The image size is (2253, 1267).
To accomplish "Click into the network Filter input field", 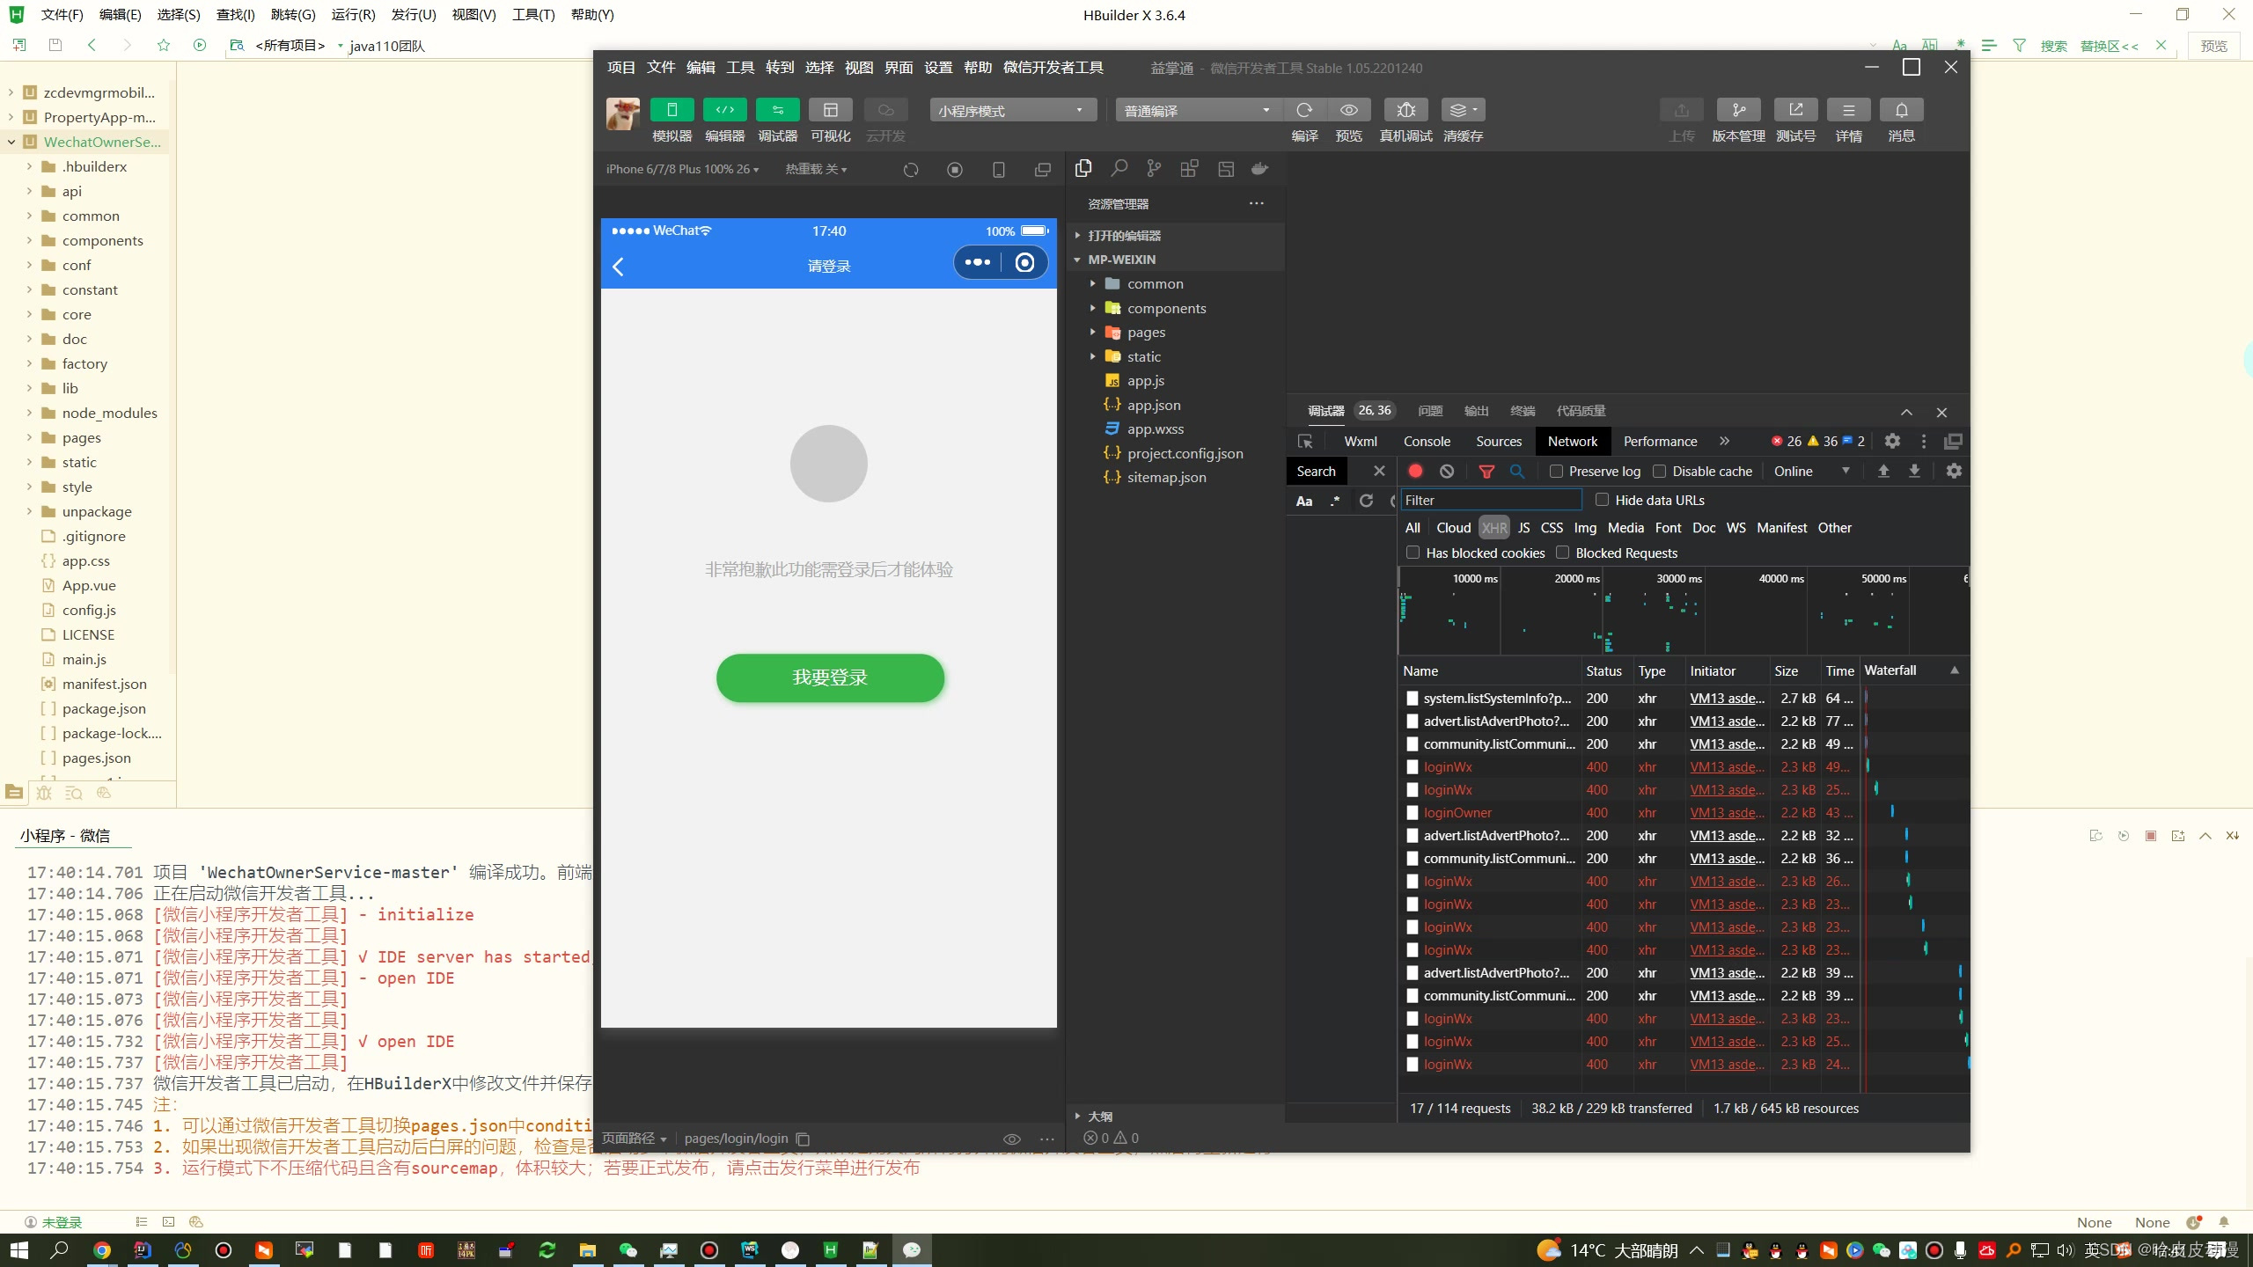I will point(1490,500).
